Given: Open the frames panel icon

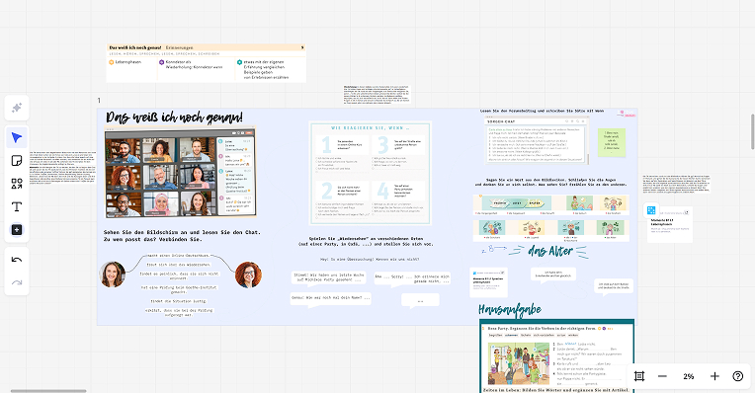Looking at the screenshot, I should (x=639, y=376).
